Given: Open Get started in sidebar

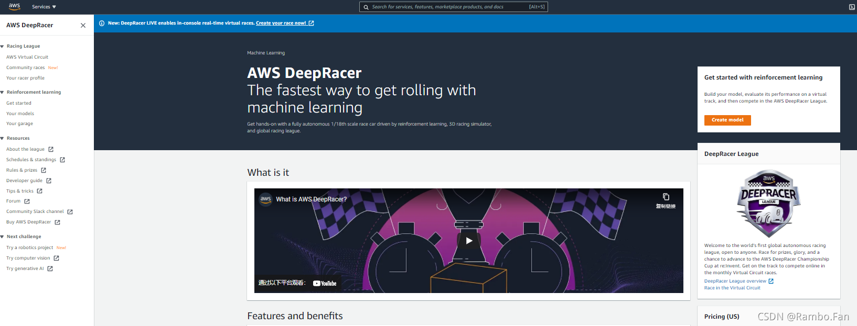Looking at the screenshot, I should pyautogui.click(x=19, y=103).
